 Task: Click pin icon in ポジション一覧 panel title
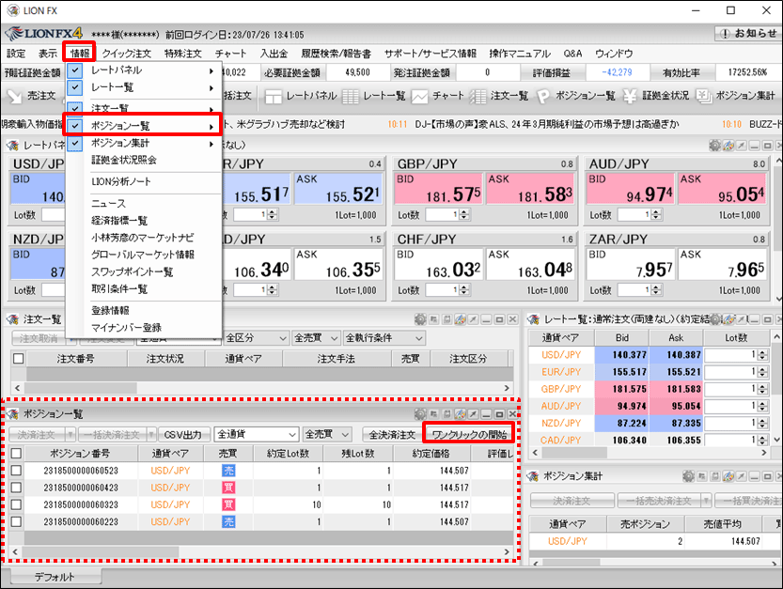pyautogui.click(x=473, y=413)
